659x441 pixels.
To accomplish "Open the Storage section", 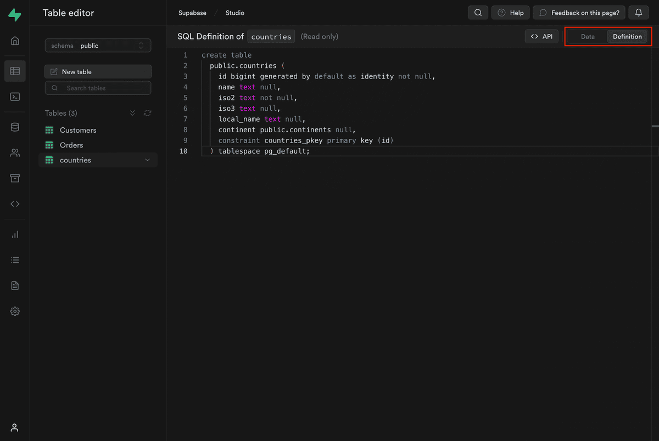I will (15, 178).
